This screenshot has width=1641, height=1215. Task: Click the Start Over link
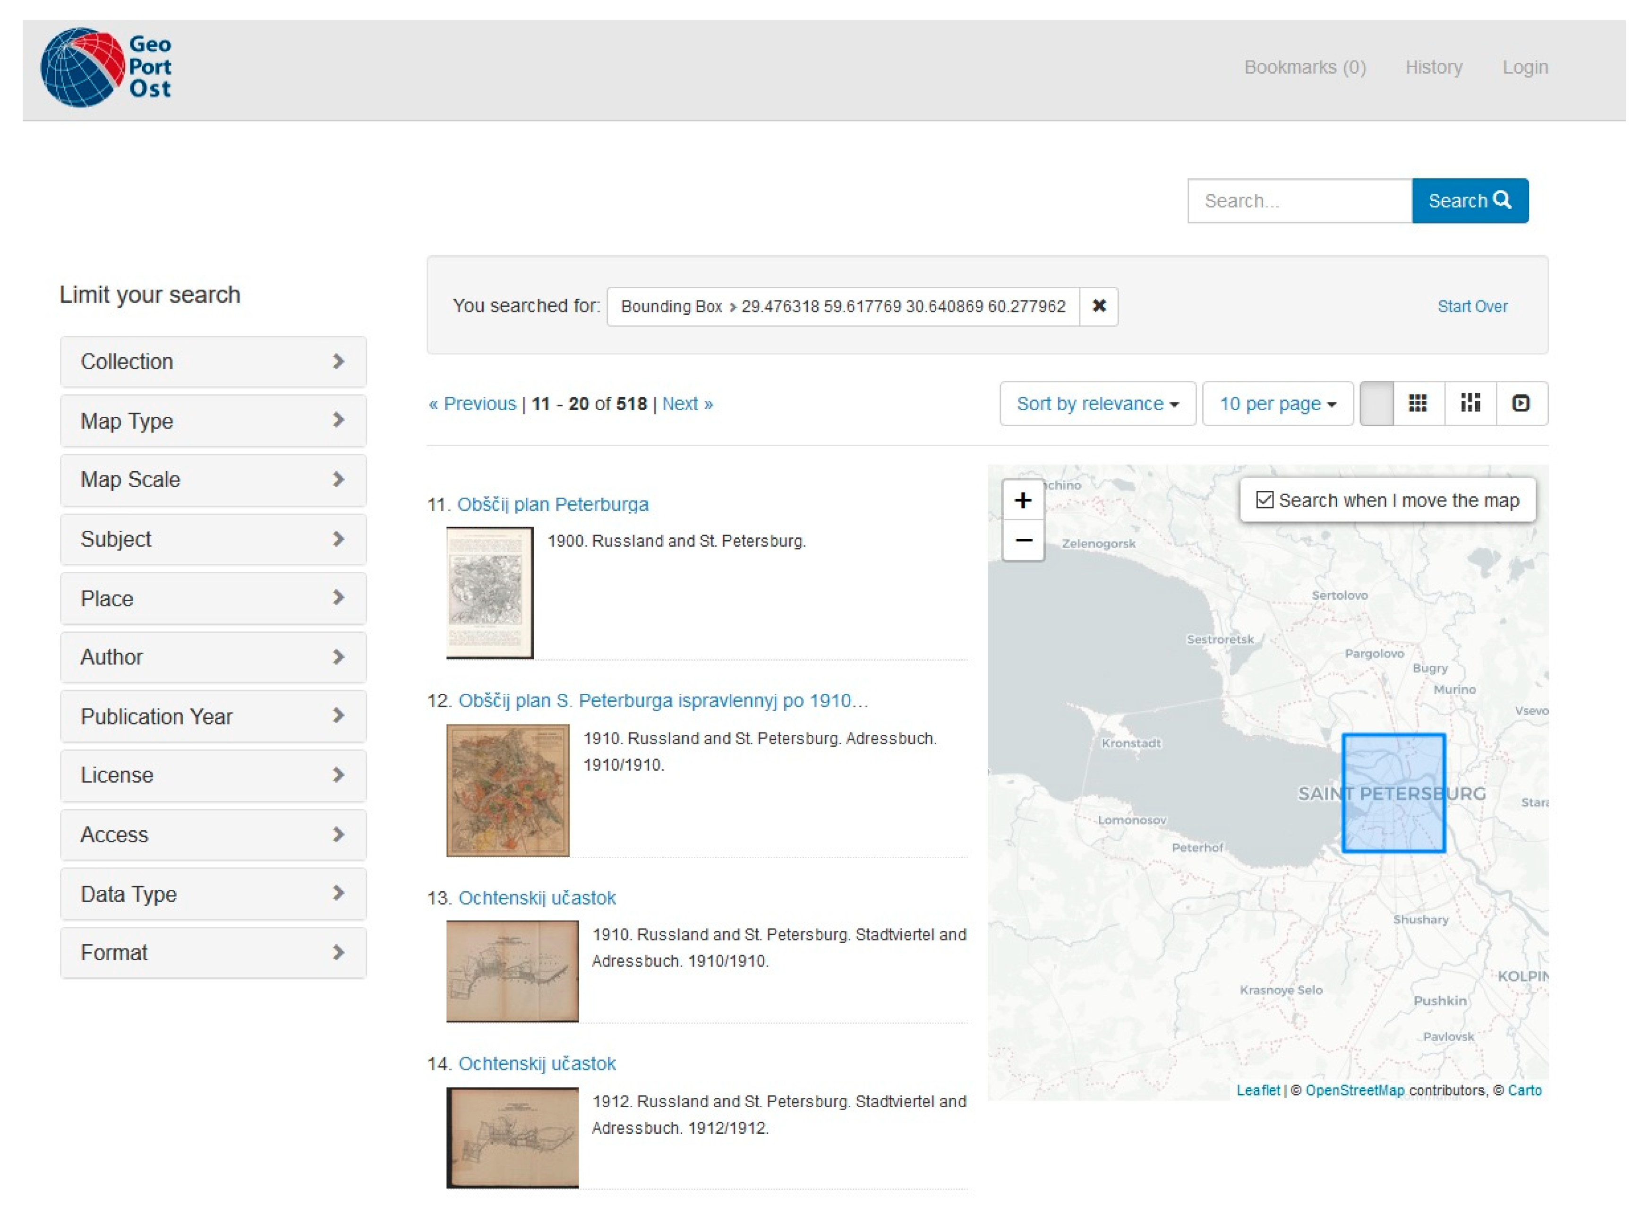tap(1472, 306)
